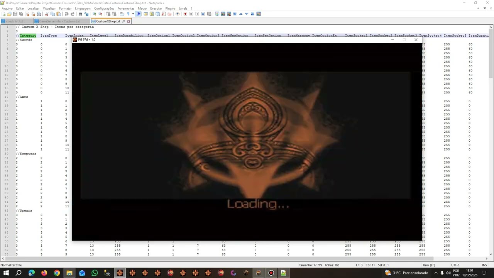Click the highlighted Category header text
The width and height of the screenshot is (494, 278).
tap(28, 36)
